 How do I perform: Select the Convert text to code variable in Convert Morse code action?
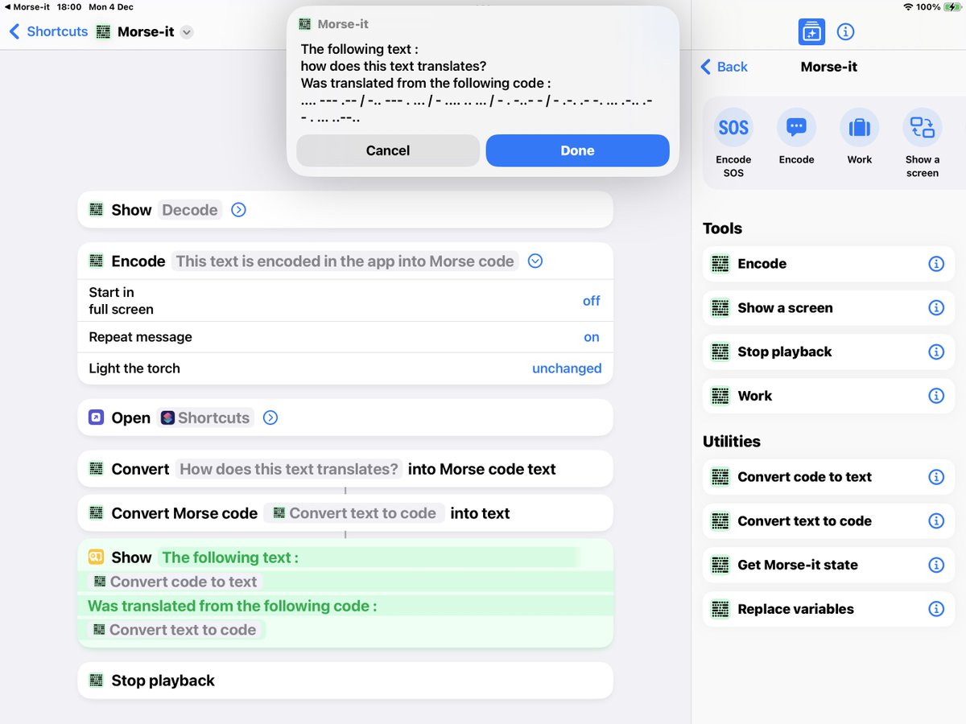[x=354, y=513]
